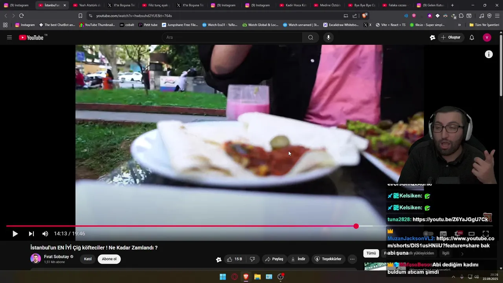Click the Brave reload page button
This screenshot has height=283, width=503.
click(x=21, y=16)
